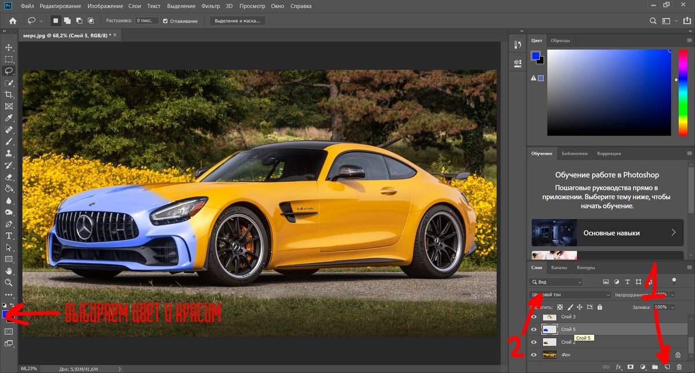
Task: Select the Horizontal Type tool
Action: click(x=9, y=236)
